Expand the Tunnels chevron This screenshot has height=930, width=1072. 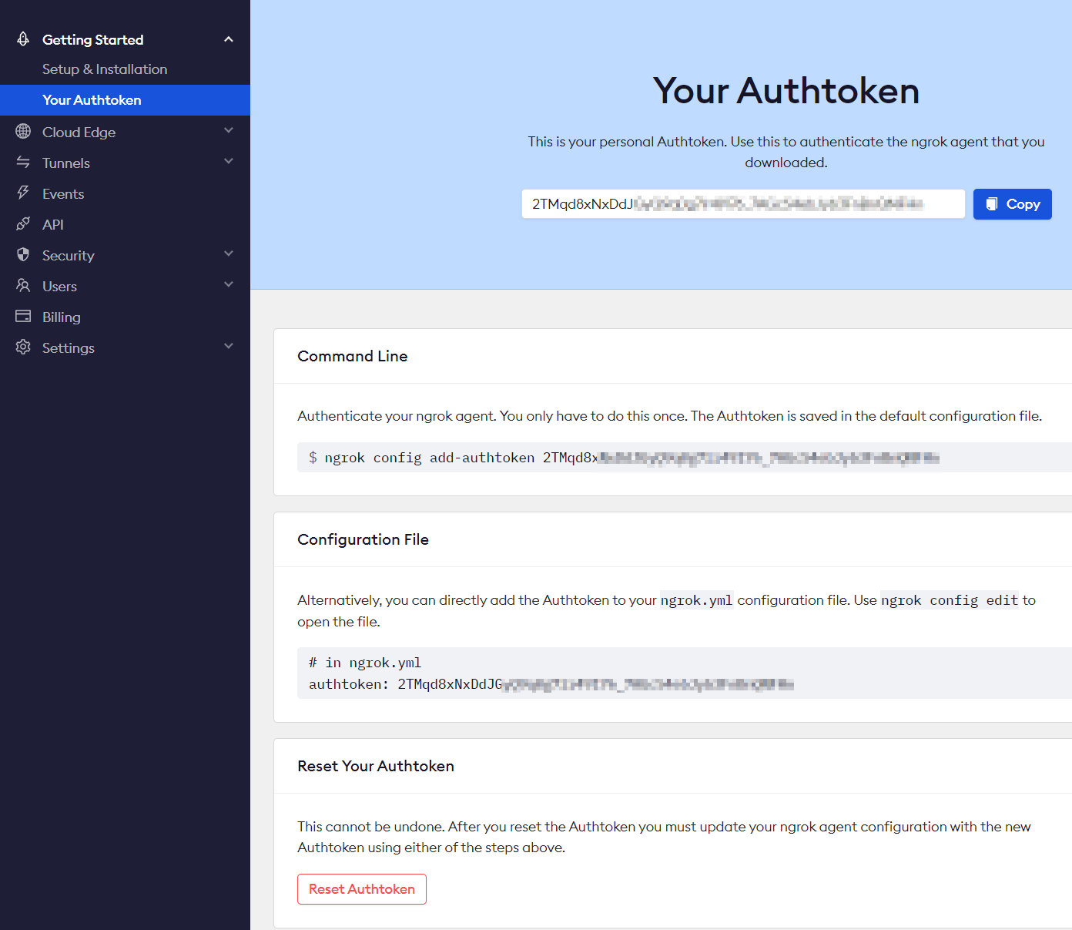tap(229, 162)
